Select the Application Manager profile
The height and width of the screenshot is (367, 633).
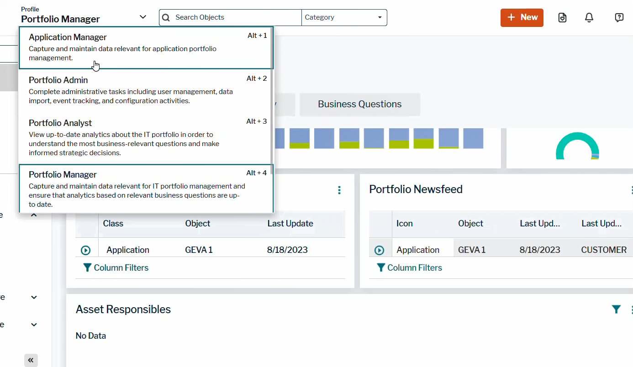(x=68, y=37)
